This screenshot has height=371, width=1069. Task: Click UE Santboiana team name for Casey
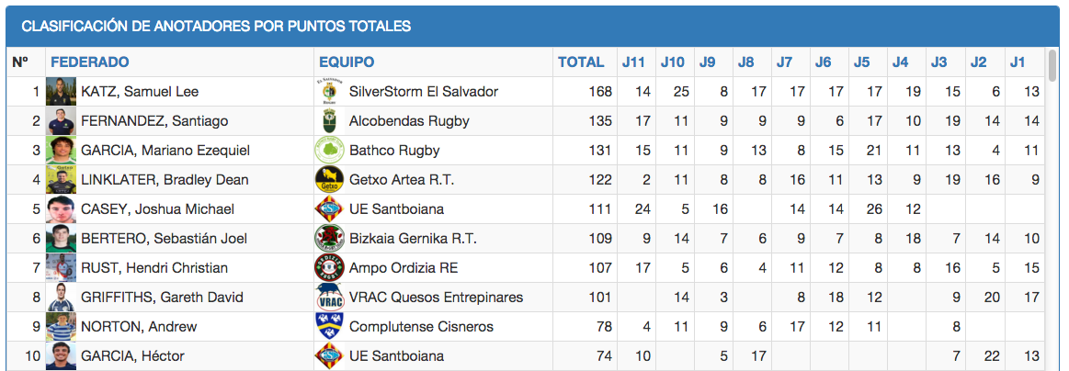[x=396, y=209]
